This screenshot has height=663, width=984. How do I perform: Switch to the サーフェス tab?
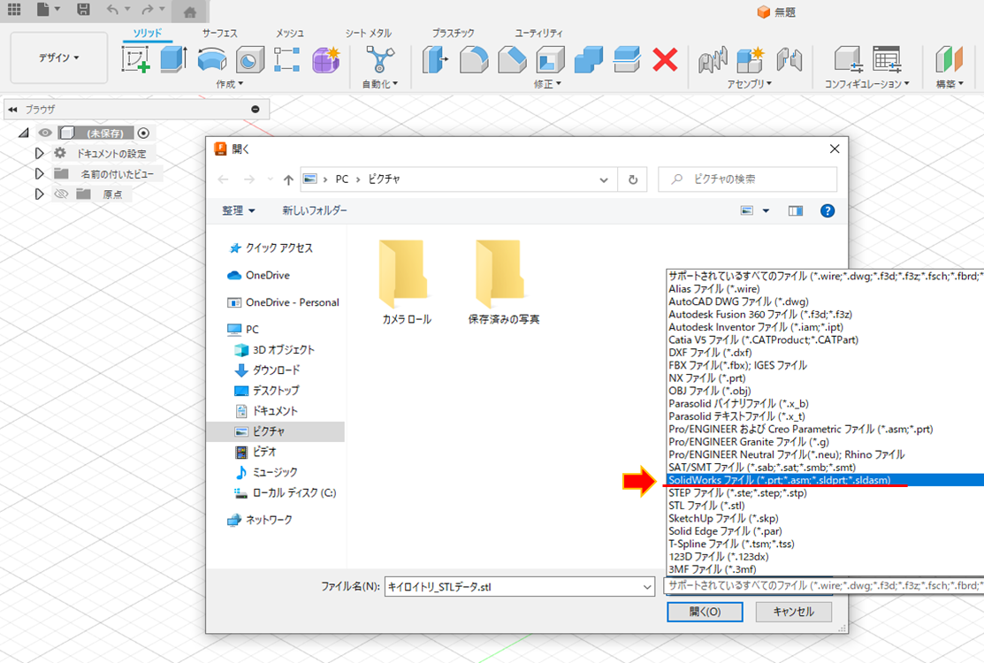[x=220, y=32]
